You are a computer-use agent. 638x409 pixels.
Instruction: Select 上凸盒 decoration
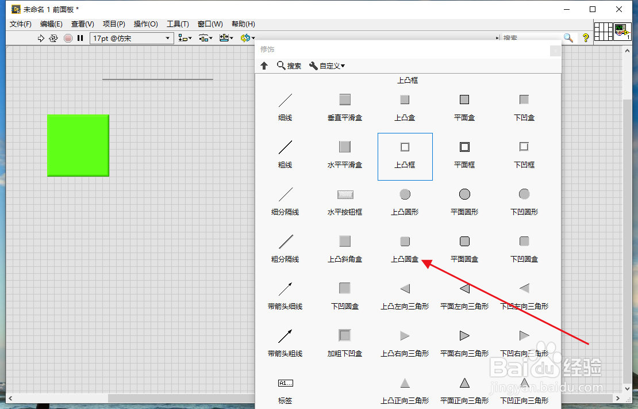[x=405, y=108]
